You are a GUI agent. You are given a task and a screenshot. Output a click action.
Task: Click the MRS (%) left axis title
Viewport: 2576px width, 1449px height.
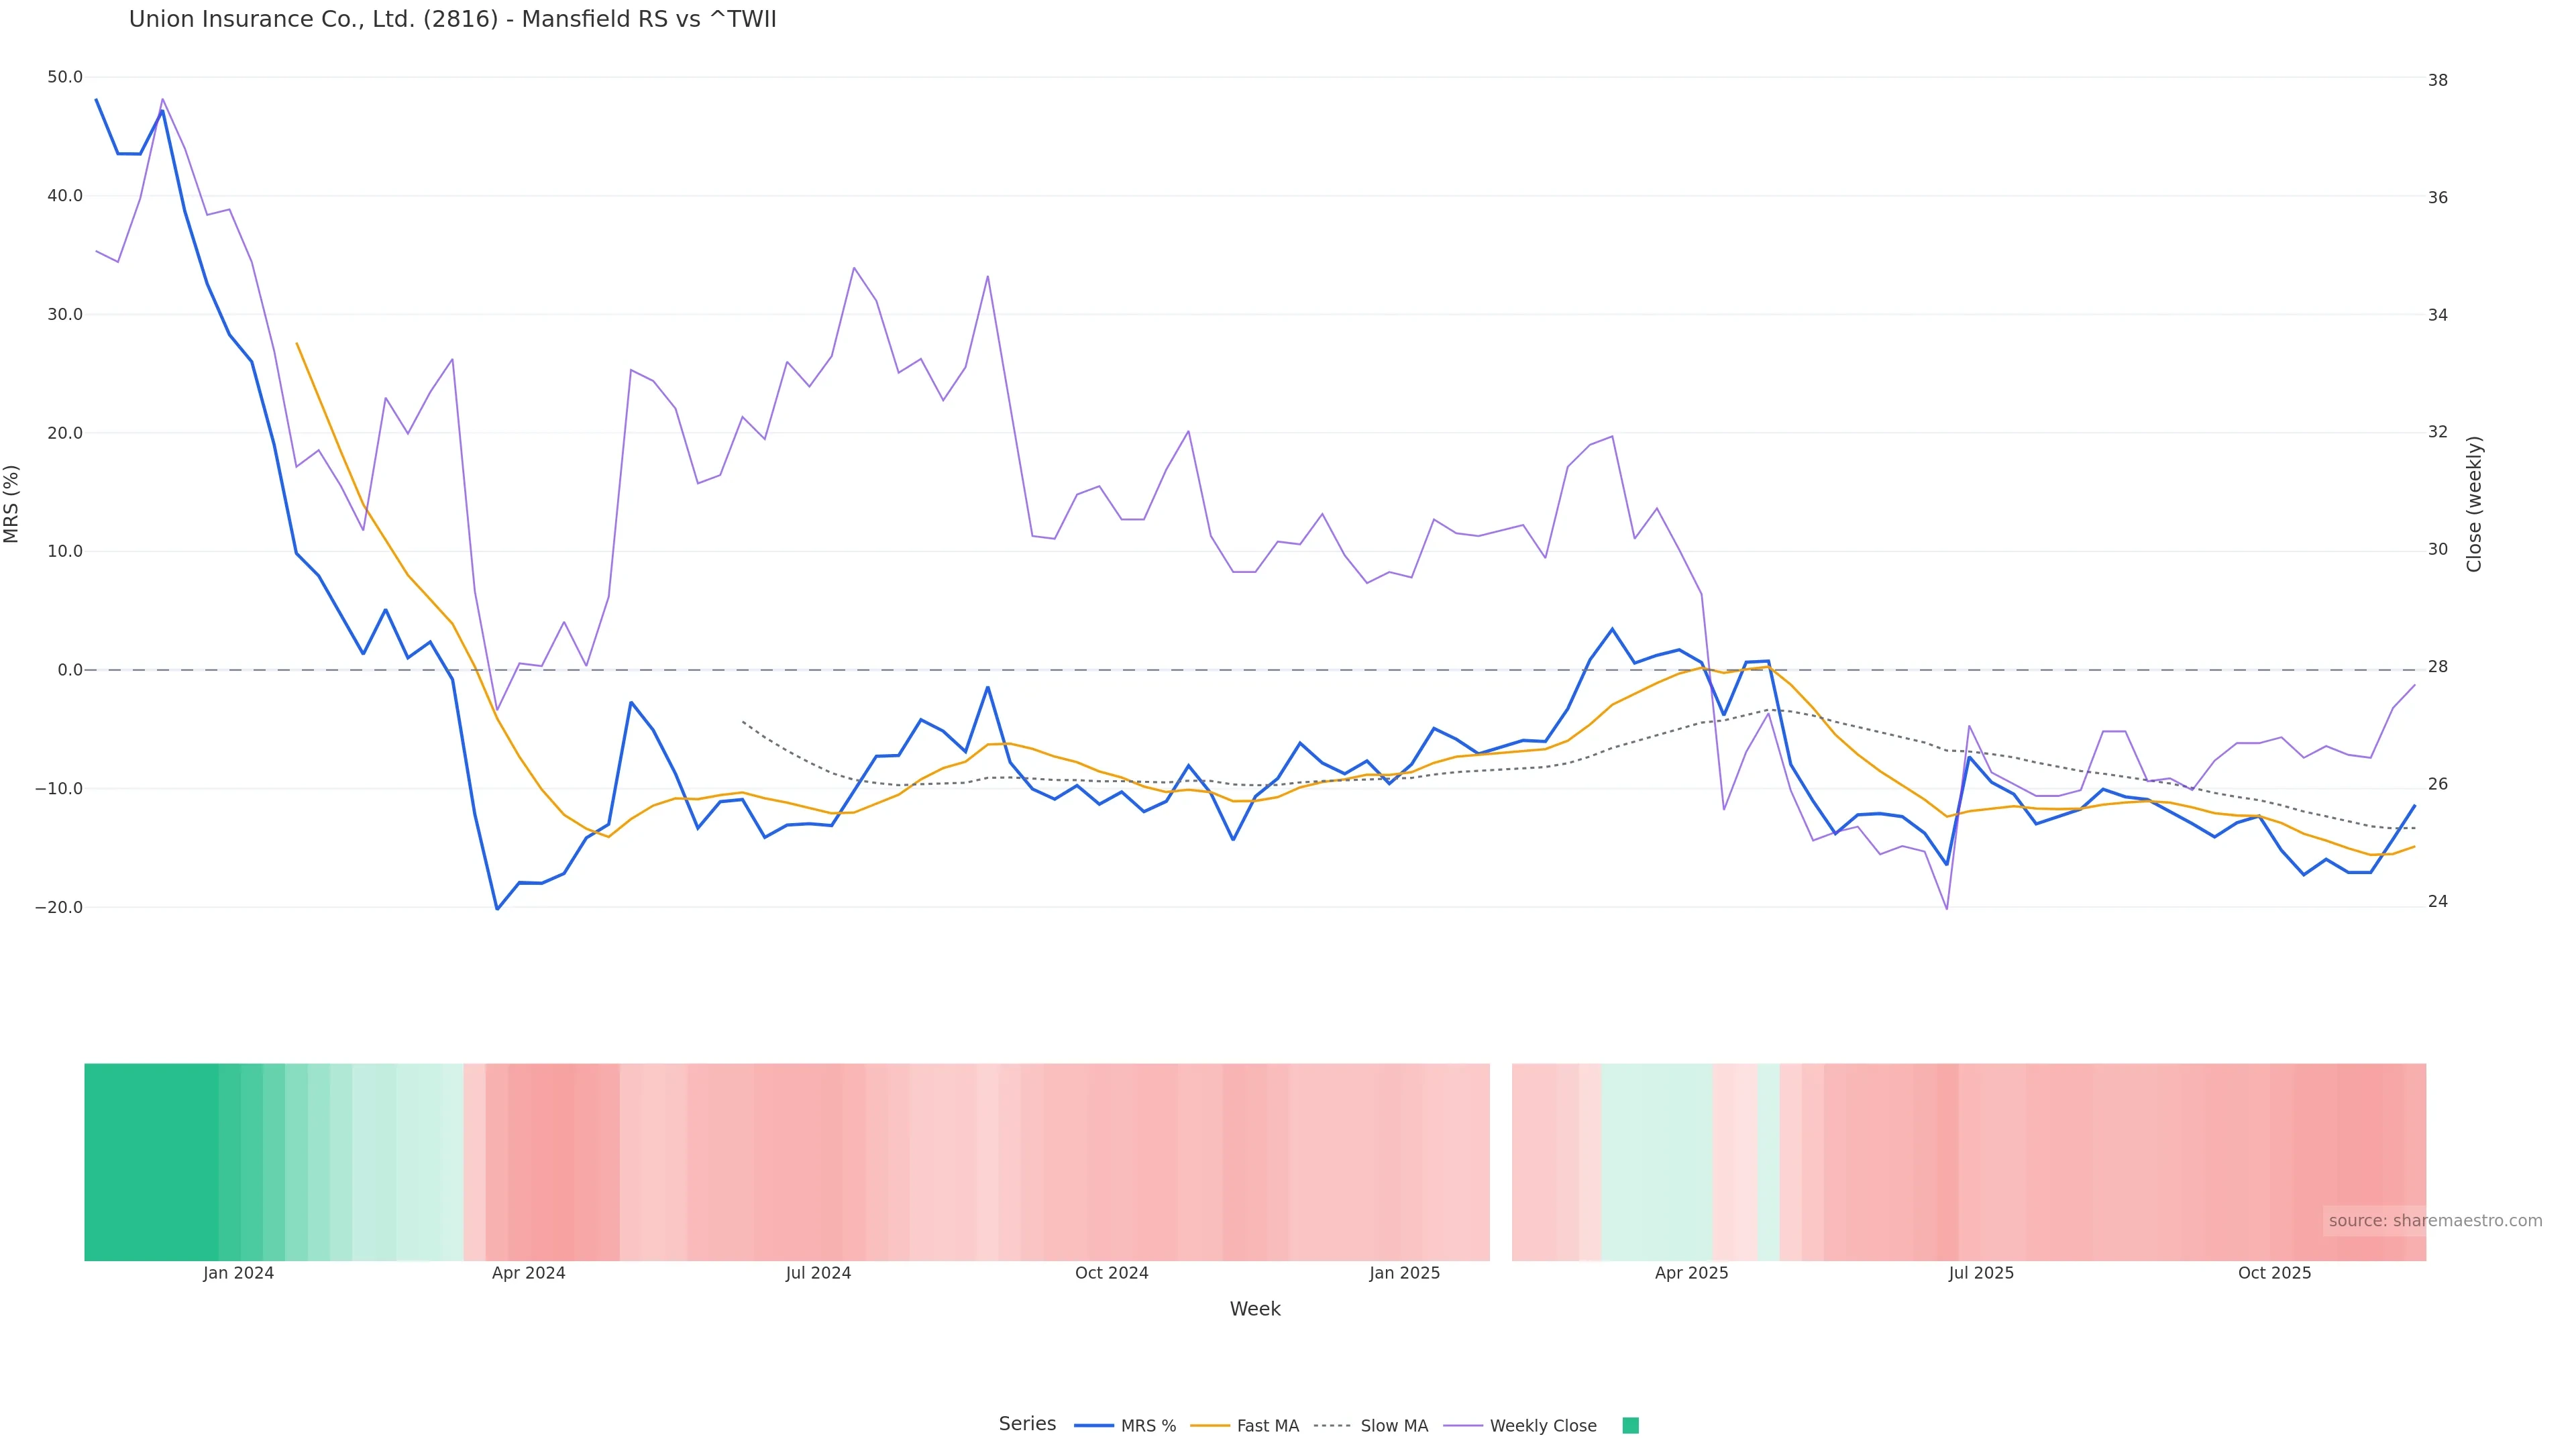tap(12, 503)
